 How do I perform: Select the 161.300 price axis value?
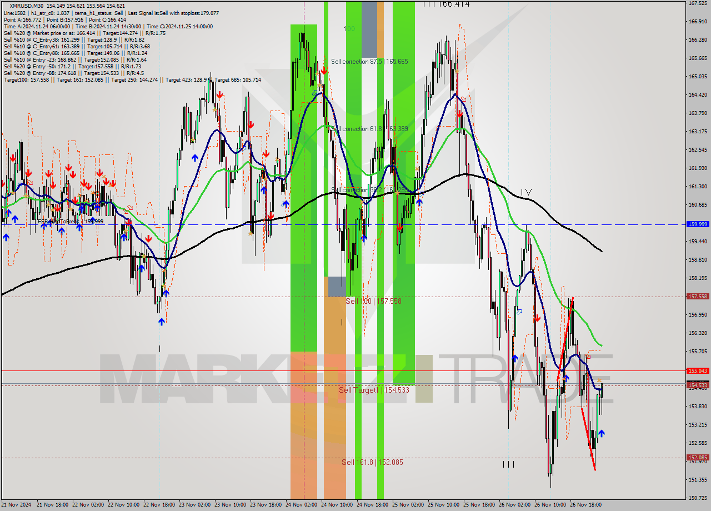(x=698, y=187)
